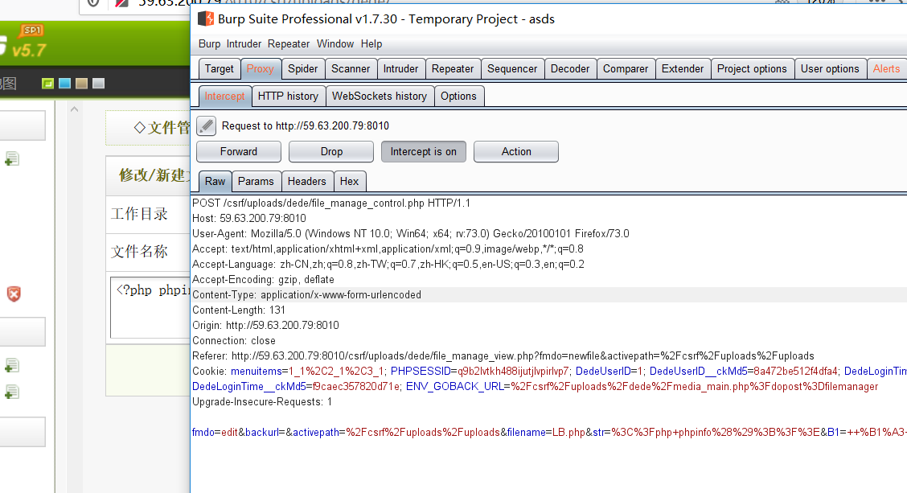Choose the tan DedeCMS theme swatch
907x493 pixels.
click(x=81, y=84)
